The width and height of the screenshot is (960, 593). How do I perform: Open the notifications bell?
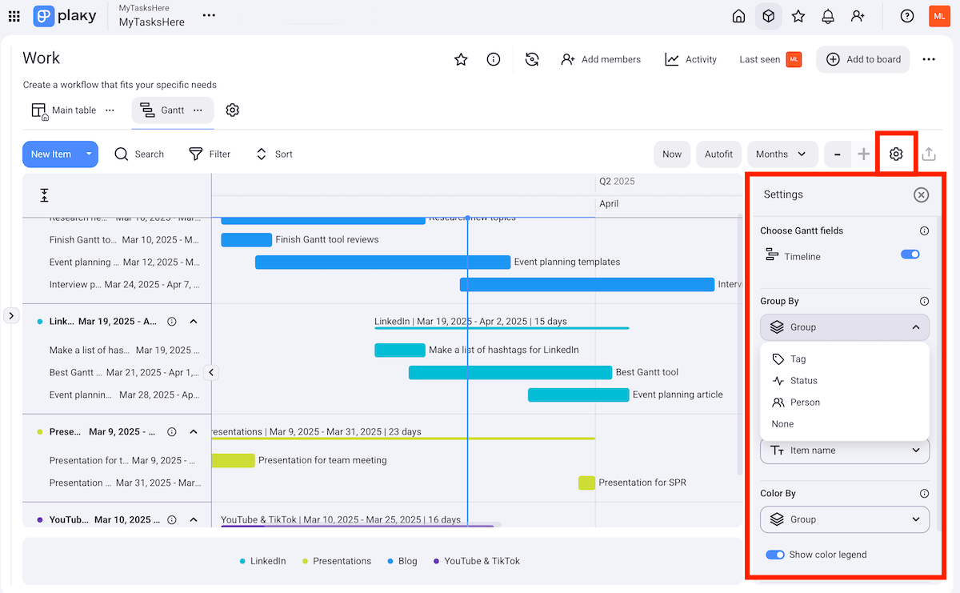point(828,16)
